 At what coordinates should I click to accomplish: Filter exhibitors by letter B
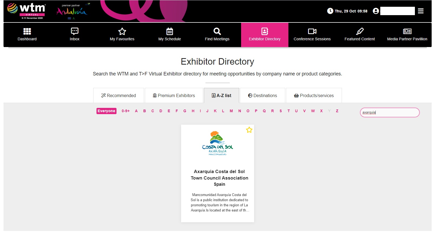[145, 111]
